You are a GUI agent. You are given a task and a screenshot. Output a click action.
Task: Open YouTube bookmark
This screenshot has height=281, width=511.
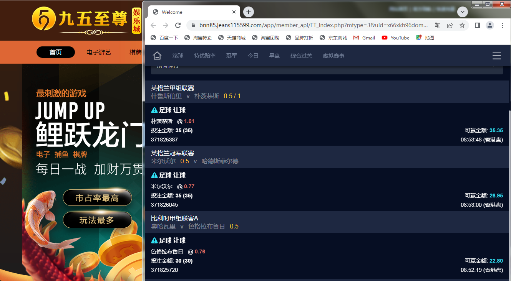[x=396, y=38]
